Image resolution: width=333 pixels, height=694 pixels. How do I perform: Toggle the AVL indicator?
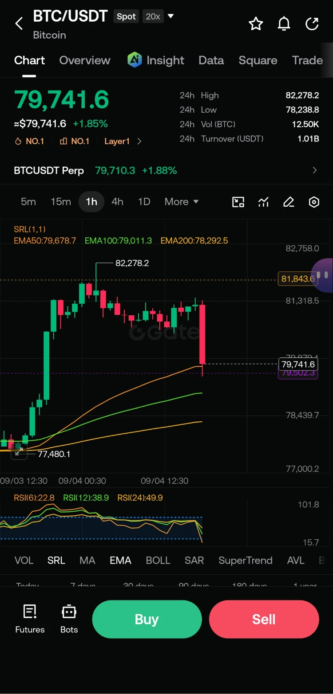click(x=296, y=561)
